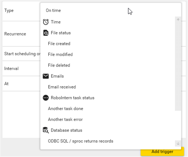
Task: Click the alarm clock Time icon
Action: pyautogui.click(x=46, y=22)
